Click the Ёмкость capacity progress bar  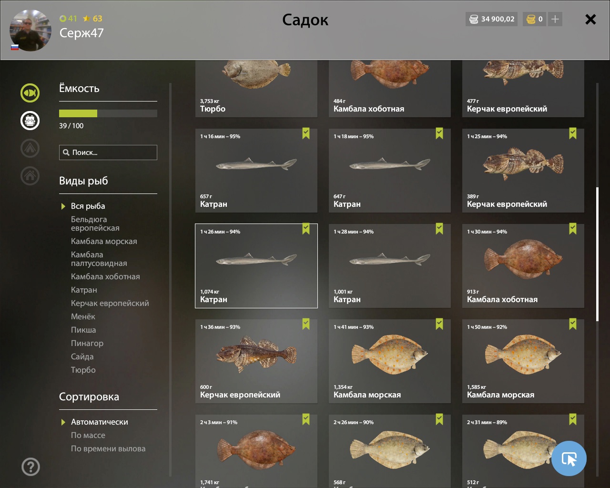pyautogui.click(x=108, y=113)
